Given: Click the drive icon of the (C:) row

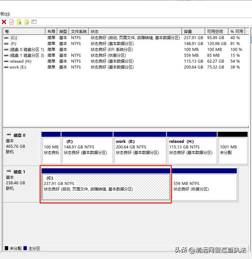Looking at the screenshot, I should [x=6, y=38].
